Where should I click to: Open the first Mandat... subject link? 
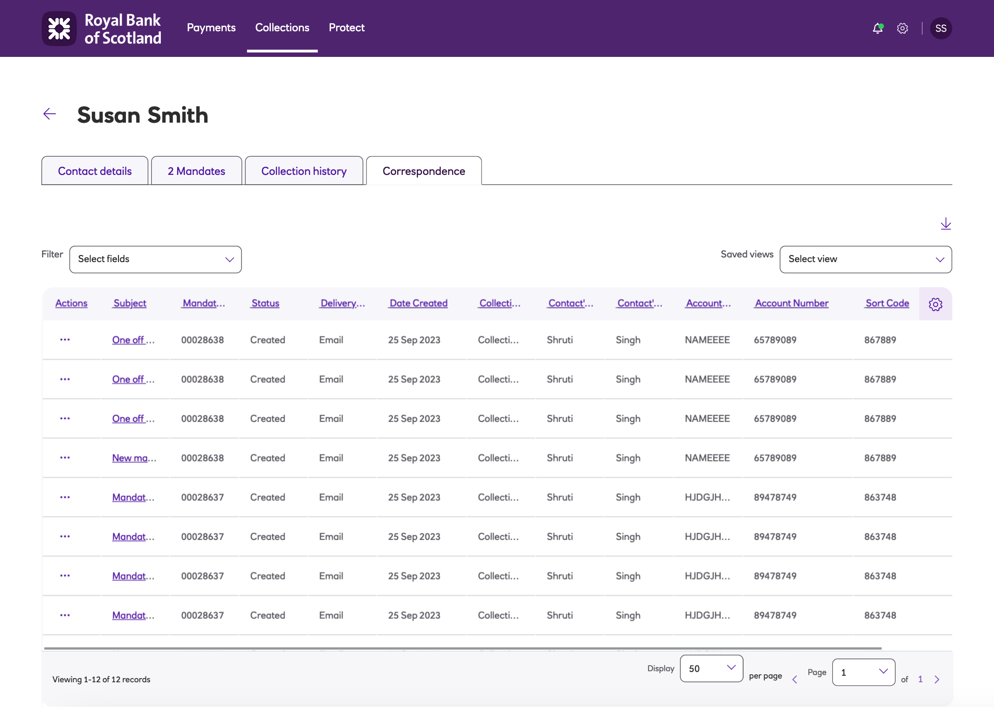[133, 497]
